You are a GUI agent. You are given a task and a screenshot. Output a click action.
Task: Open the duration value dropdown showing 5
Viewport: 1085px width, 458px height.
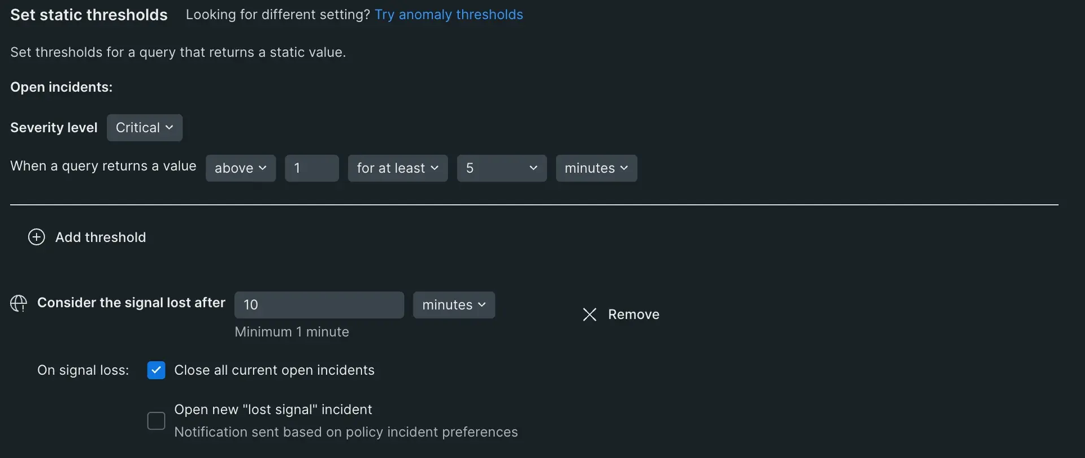(x=501, y=168)
